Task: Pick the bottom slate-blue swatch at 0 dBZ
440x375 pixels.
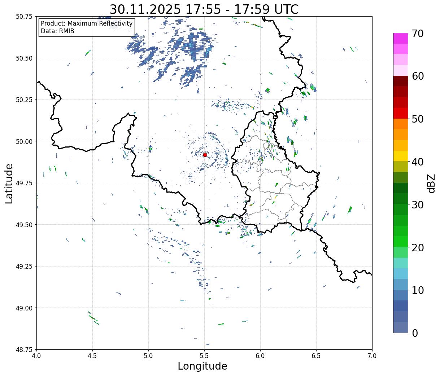Action: coord(401,327)
